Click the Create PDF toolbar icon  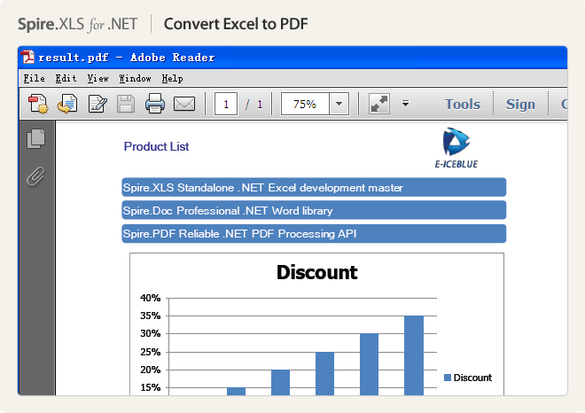[x=38, y=104]
